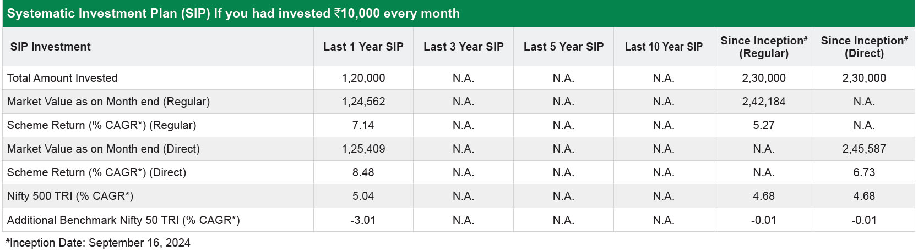Select the SIP Investment column header

50,47
